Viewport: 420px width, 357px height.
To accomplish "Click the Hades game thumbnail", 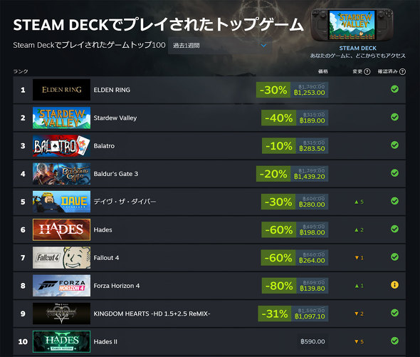I will pos(62,229).
